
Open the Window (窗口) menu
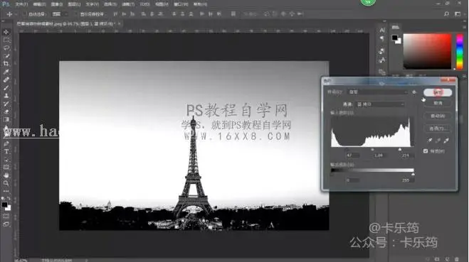(181, 4)
